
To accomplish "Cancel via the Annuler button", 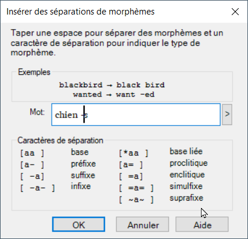I will pos(142,224).
